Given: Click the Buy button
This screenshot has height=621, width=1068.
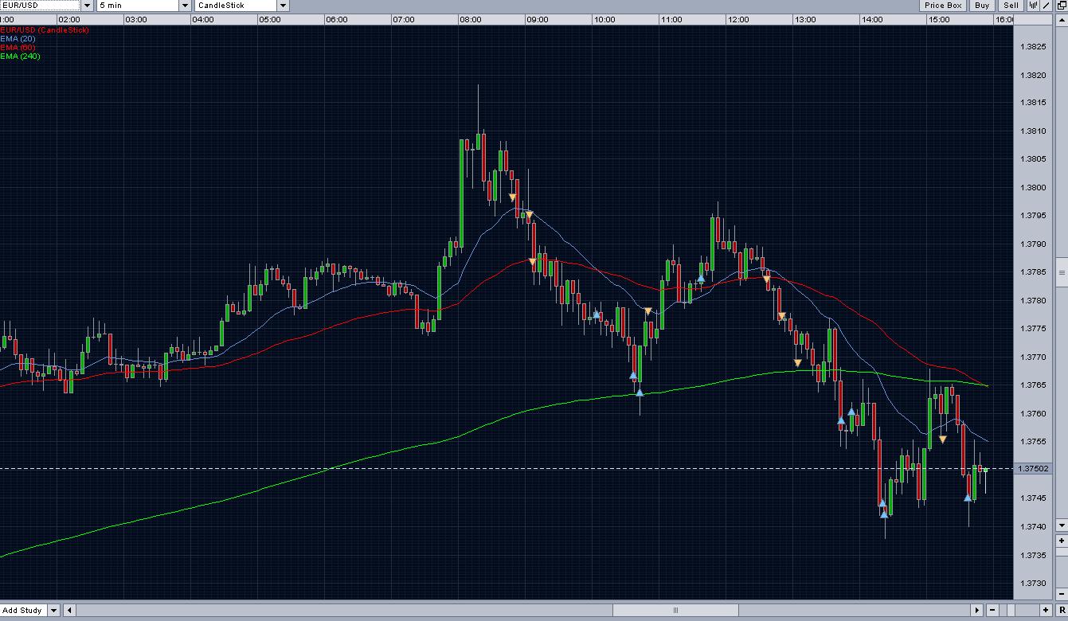Looking at the screenshot, I should point(982,6).
